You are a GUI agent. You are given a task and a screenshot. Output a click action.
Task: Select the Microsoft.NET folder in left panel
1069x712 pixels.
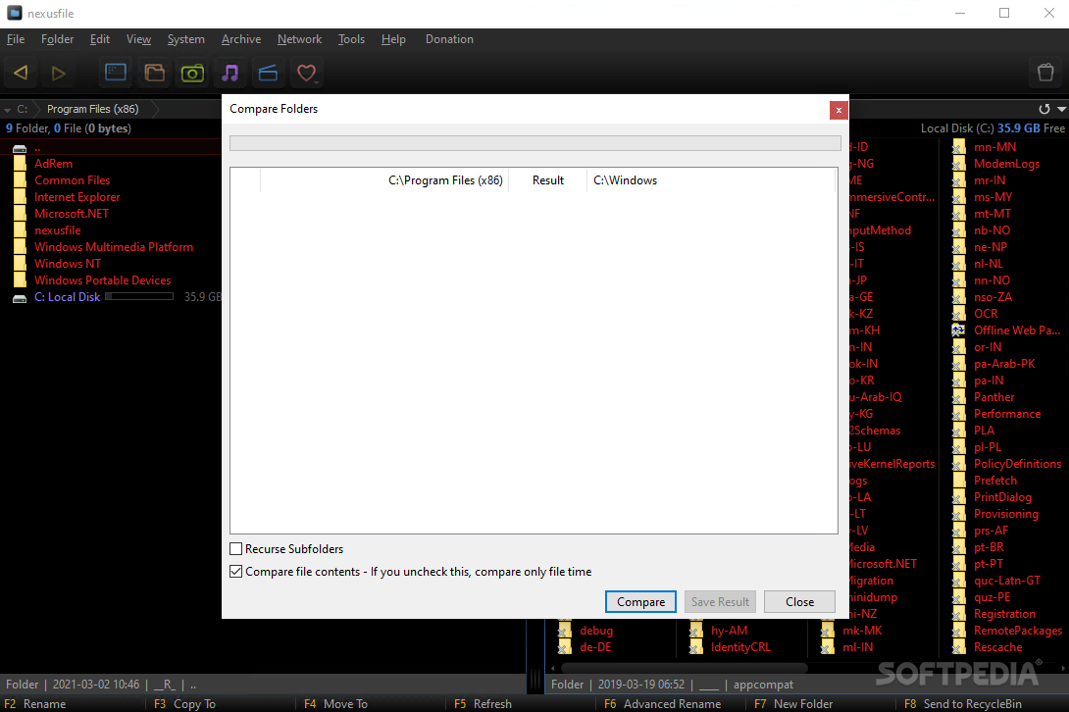pyautogui.click(x=72, y=214)
